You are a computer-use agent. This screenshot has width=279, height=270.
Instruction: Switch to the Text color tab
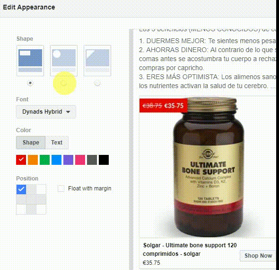(x=57, y=143)
